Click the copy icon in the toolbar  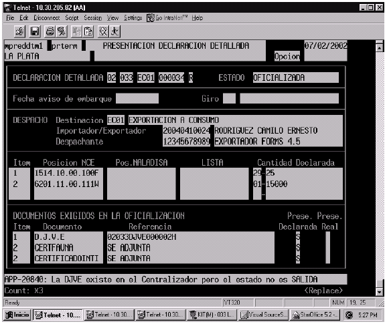[76, 31]
